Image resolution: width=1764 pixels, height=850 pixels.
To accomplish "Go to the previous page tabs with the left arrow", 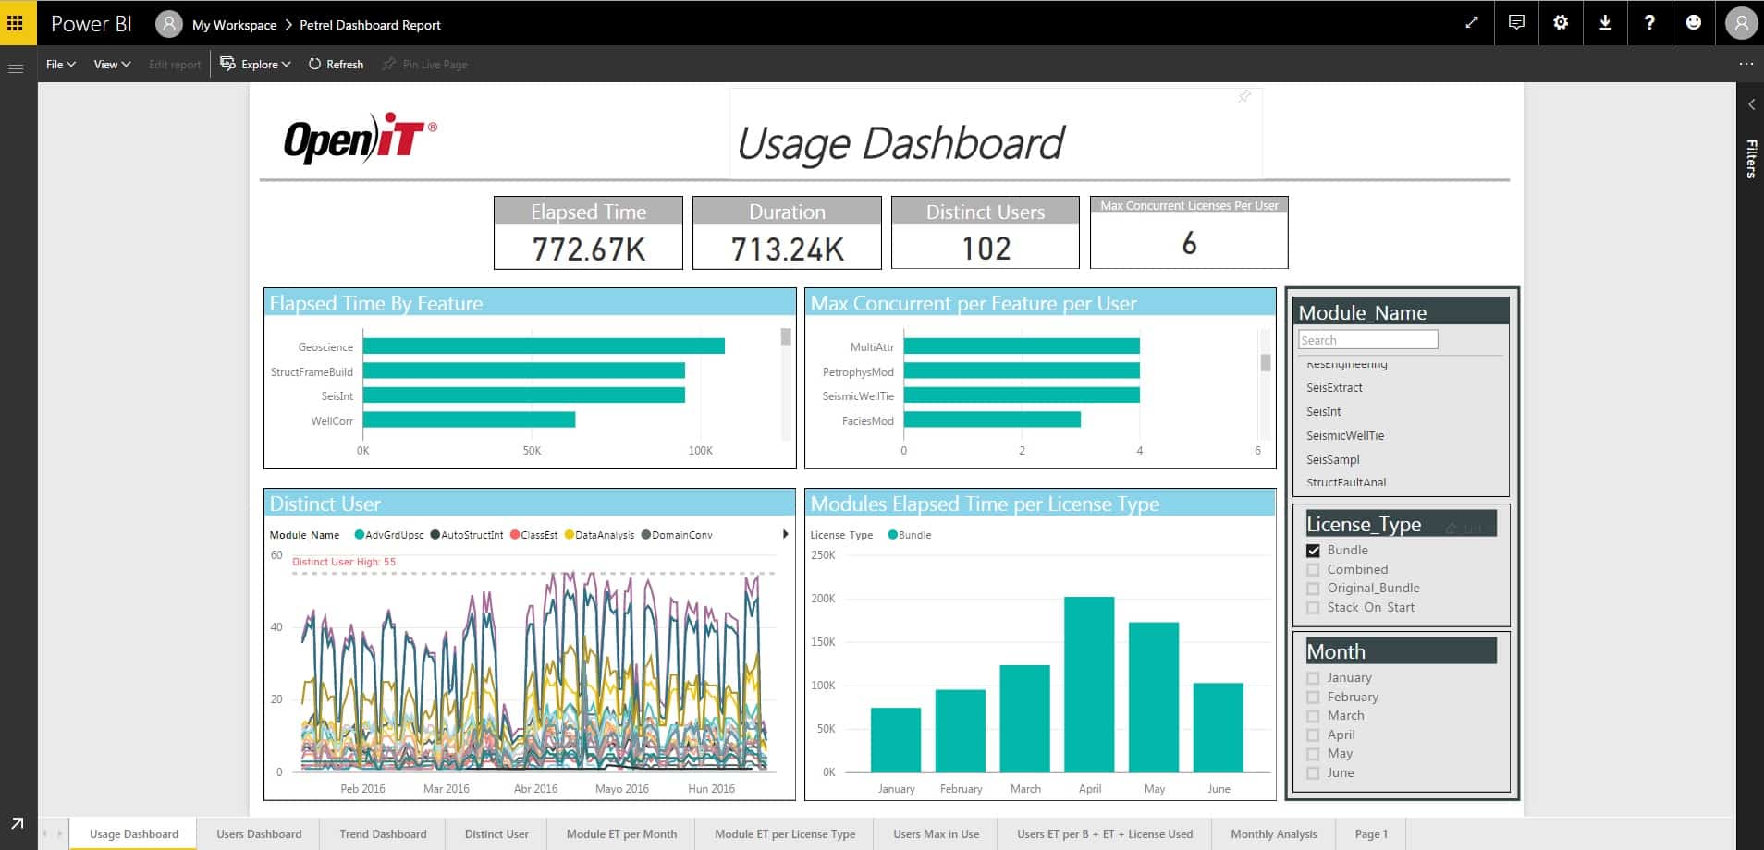I will pos(45,833).
